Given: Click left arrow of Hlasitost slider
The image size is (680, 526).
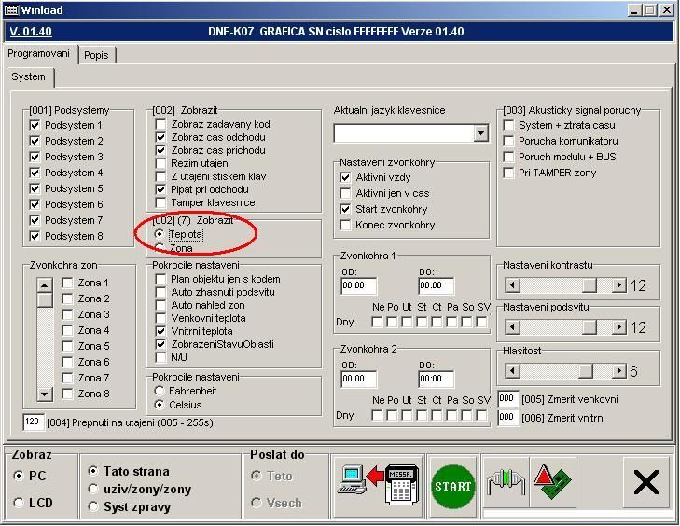Looking at the screenshot, I should tap(511, 371).
